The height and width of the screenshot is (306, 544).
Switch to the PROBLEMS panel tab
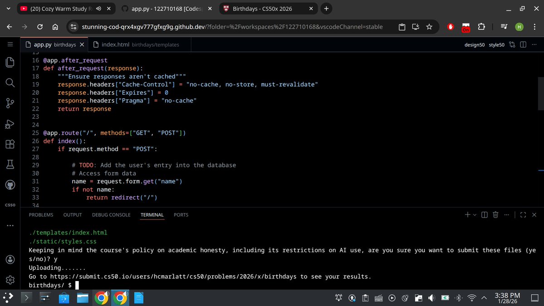pyautogui.click(x=41, y=215)
